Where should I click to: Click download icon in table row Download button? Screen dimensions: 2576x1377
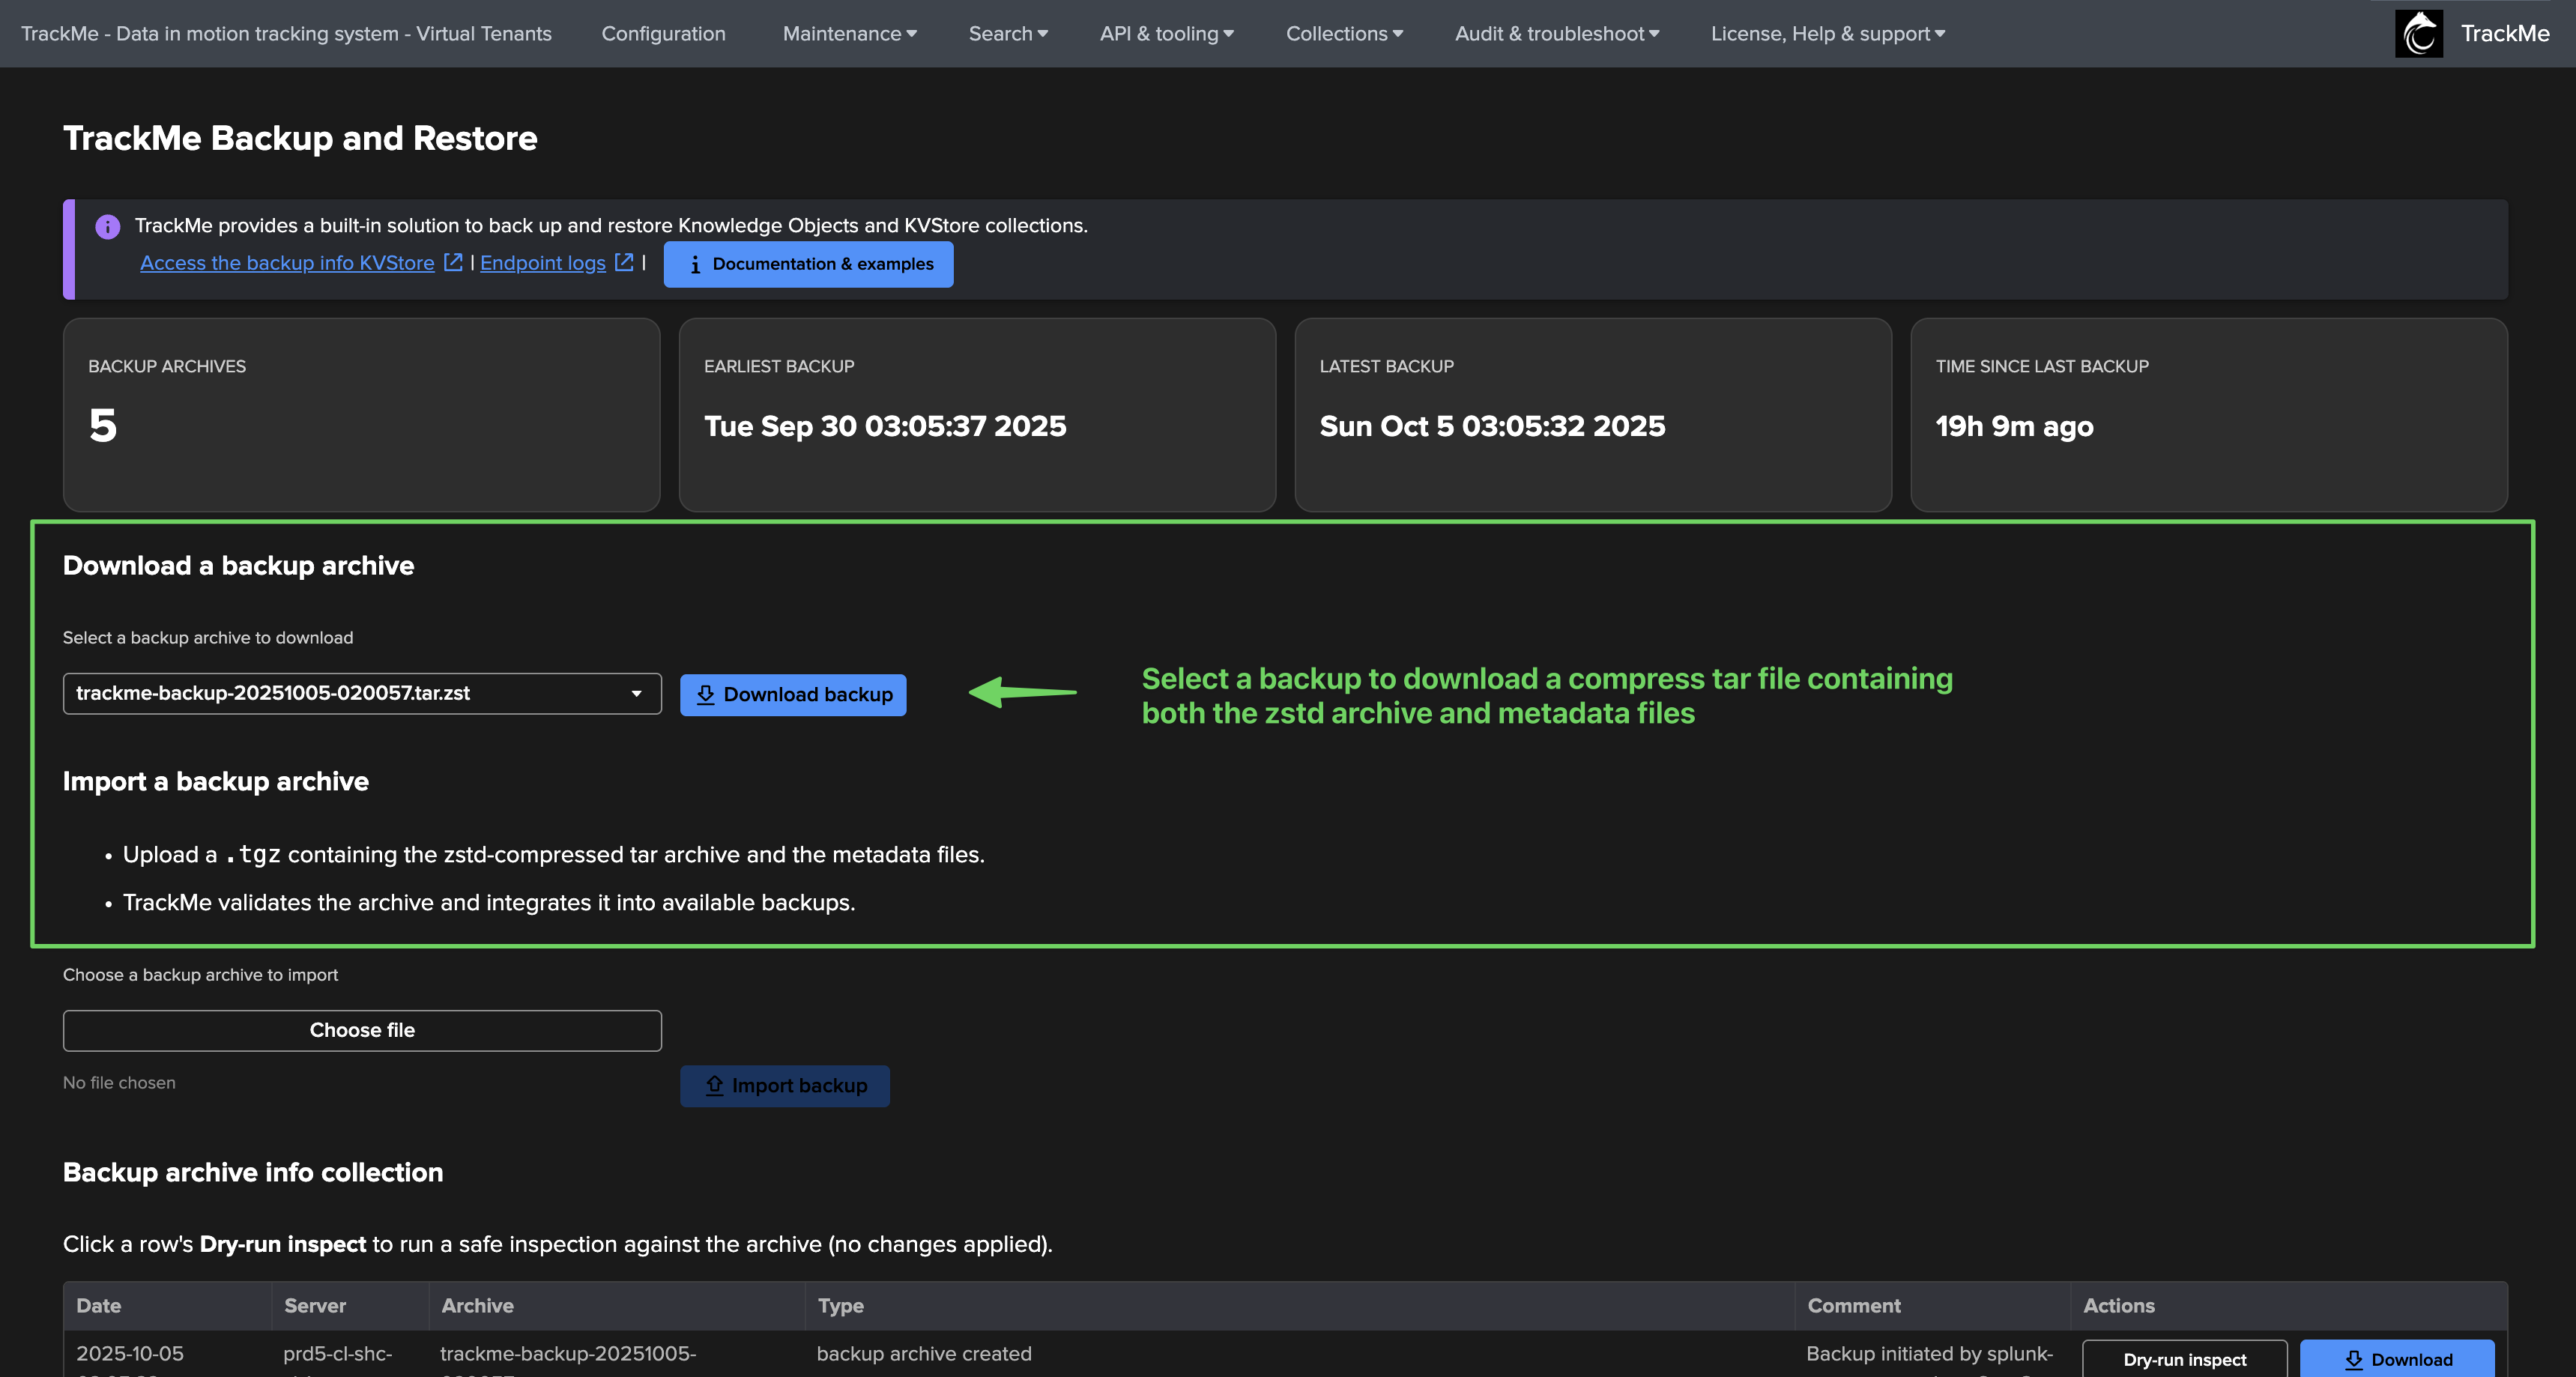click(x=2354, y=1360)
